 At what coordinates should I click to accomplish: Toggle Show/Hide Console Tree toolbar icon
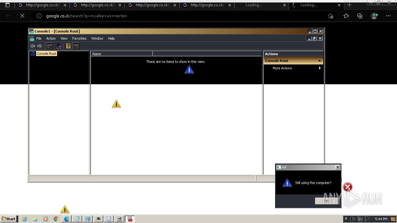49,46
